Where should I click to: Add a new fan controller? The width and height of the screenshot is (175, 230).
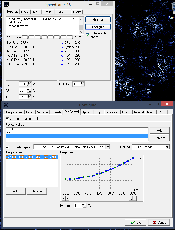point(160,130)
